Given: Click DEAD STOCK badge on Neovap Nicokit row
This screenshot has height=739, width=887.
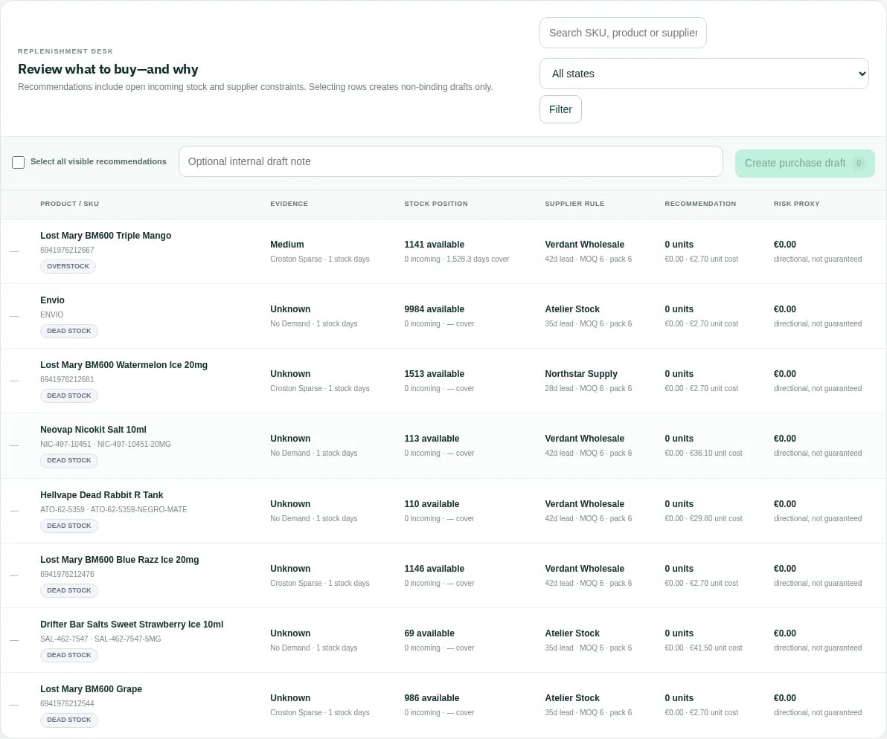Looking at the screenshot, I should (x=69, y=460).
